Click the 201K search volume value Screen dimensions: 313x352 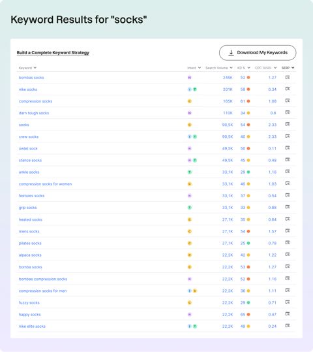tap(228, 89)
